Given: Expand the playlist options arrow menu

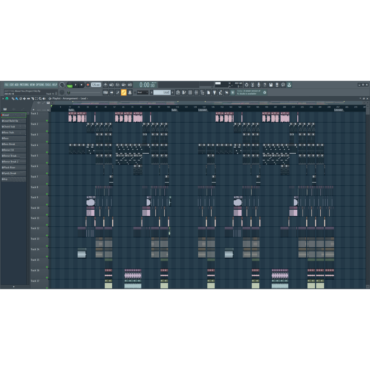Looking at the screenshot, I should click(3, 99).
